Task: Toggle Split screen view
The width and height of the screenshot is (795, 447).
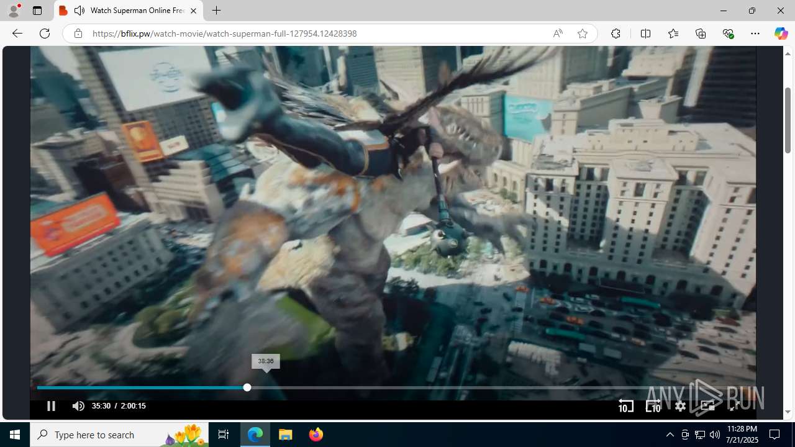Action: tap(645, 34)
